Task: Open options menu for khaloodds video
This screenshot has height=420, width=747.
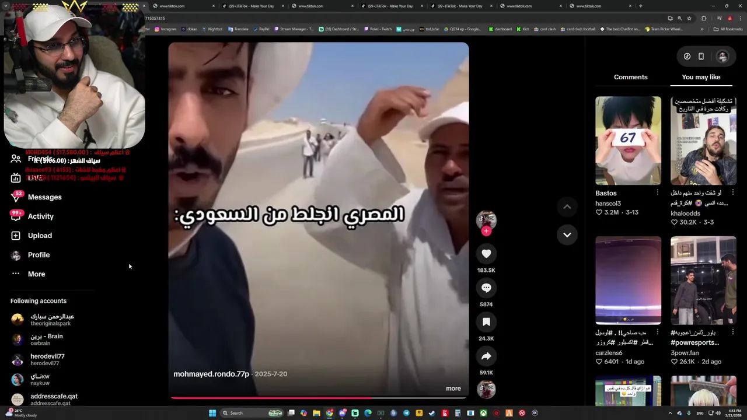Action: pyautogui.click(x=733, y=192)
